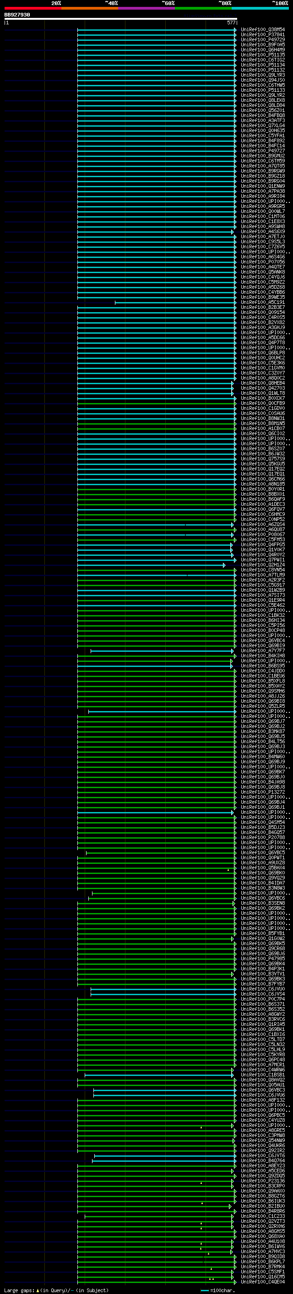Click the red ~20% identity legend bar

[33, 8]
